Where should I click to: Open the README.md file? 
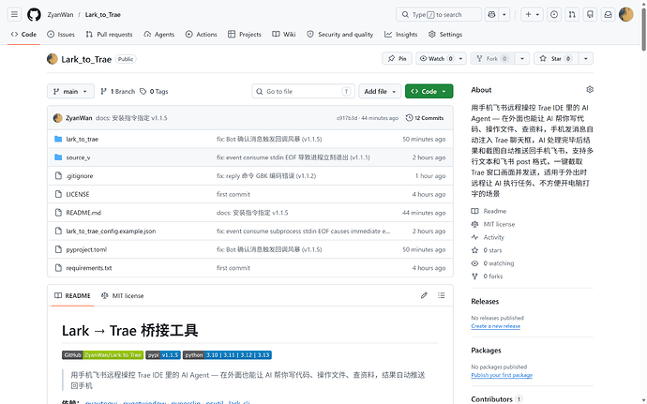click(83, 213)
